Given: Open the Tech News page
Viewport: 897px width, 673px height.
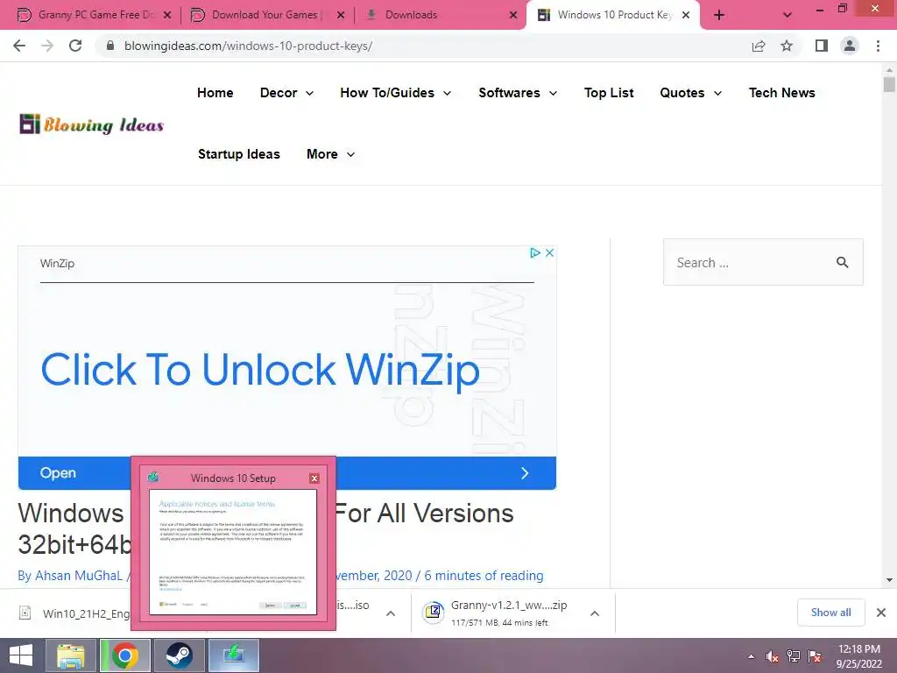Looking at the screenshot, I should 782,93.
